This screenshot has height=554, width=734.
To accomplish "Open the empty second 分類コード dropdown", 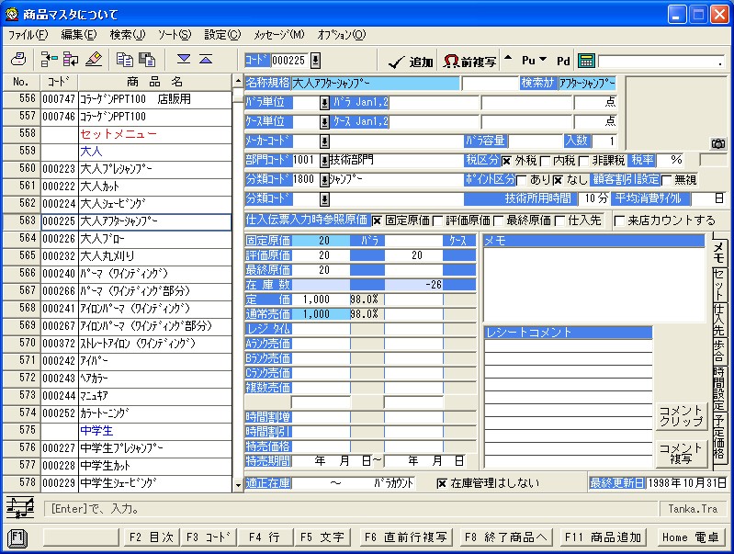I will coord(324,200).
